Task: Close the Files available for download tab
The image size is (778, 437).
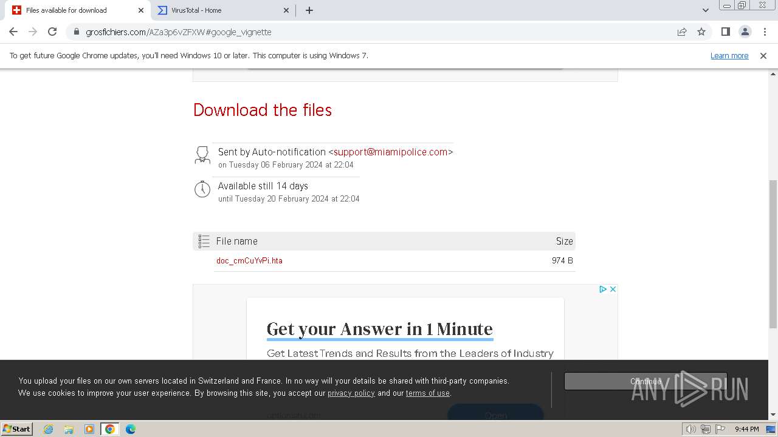Action: 141,10
